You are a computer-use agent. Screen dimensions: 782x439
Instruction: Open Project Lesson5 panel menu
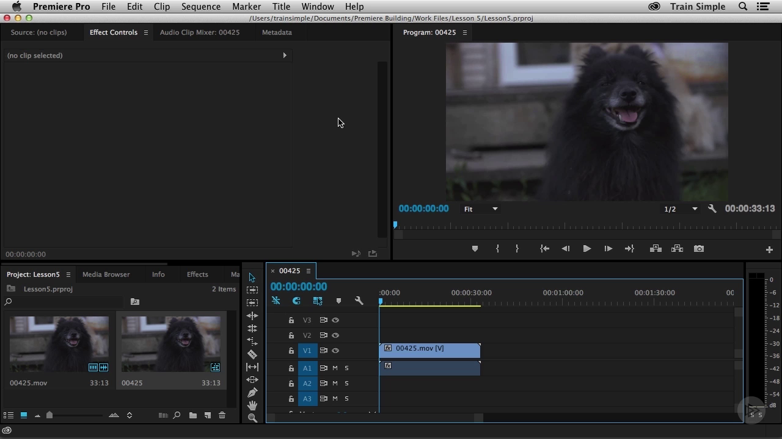pyautogui.click(x=68, y=274)
